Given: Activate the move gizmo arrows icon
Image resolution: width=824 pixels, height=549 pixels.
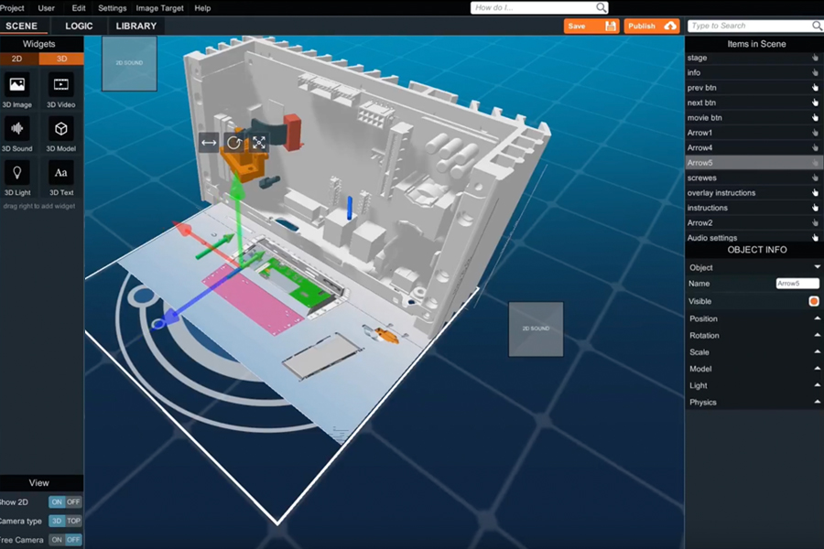Looking at the screenshot, I should click(x=209, y=143).
